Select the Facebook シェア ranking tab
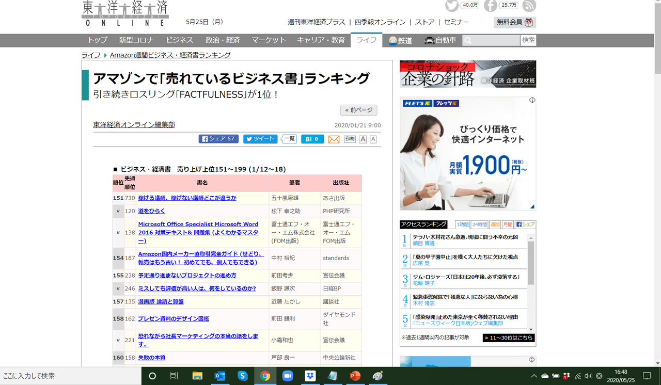This screenshot has width=661, height=385. click(x=525, y=224)
